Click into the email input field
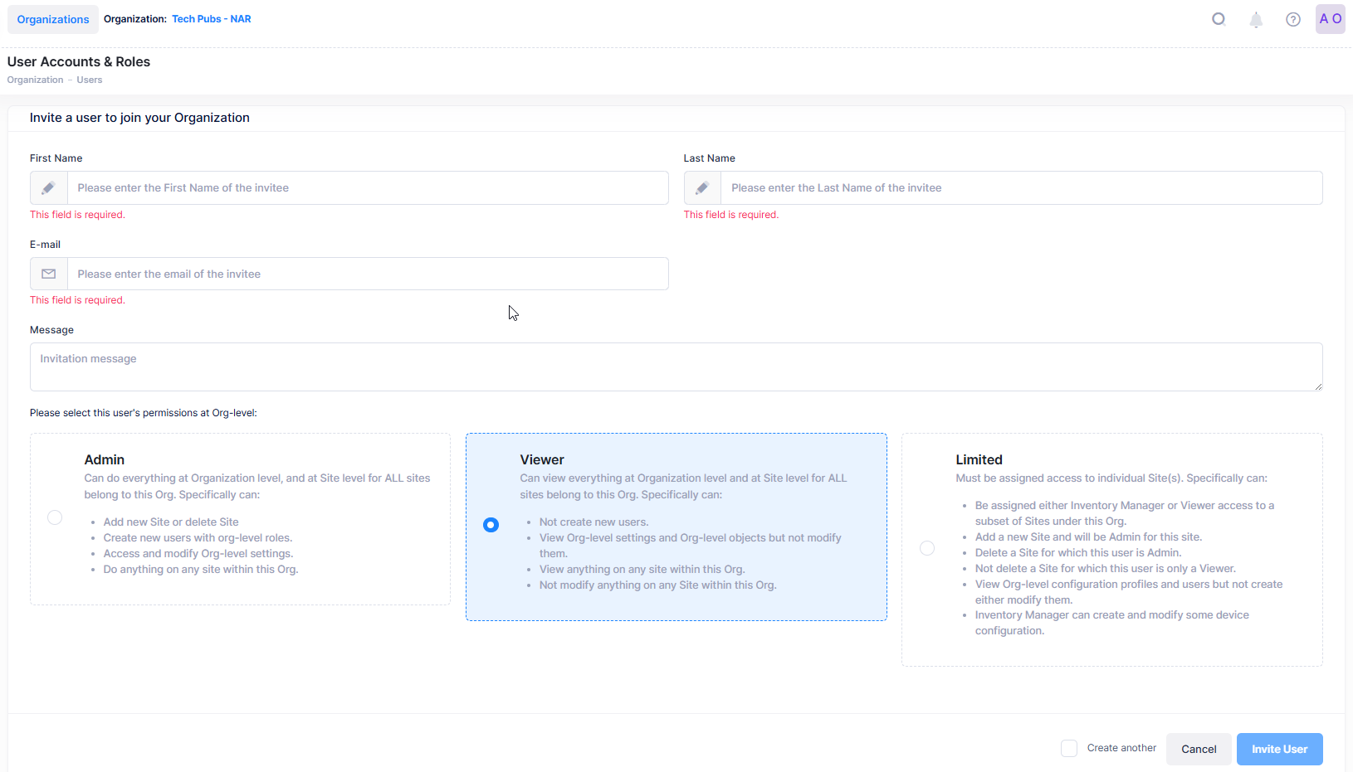The height and width of the screenshot is (772, 1353). (367, 274)
